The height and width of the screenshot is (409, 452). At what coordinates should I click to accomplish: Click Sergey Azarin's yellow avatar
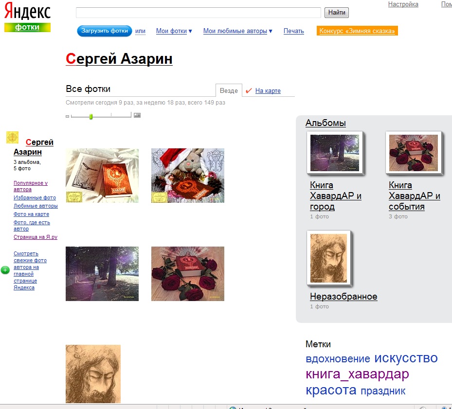click(x=12, y=138)
